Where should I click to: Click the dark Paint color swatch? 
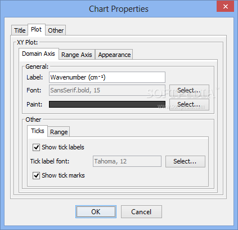(107, 104)
